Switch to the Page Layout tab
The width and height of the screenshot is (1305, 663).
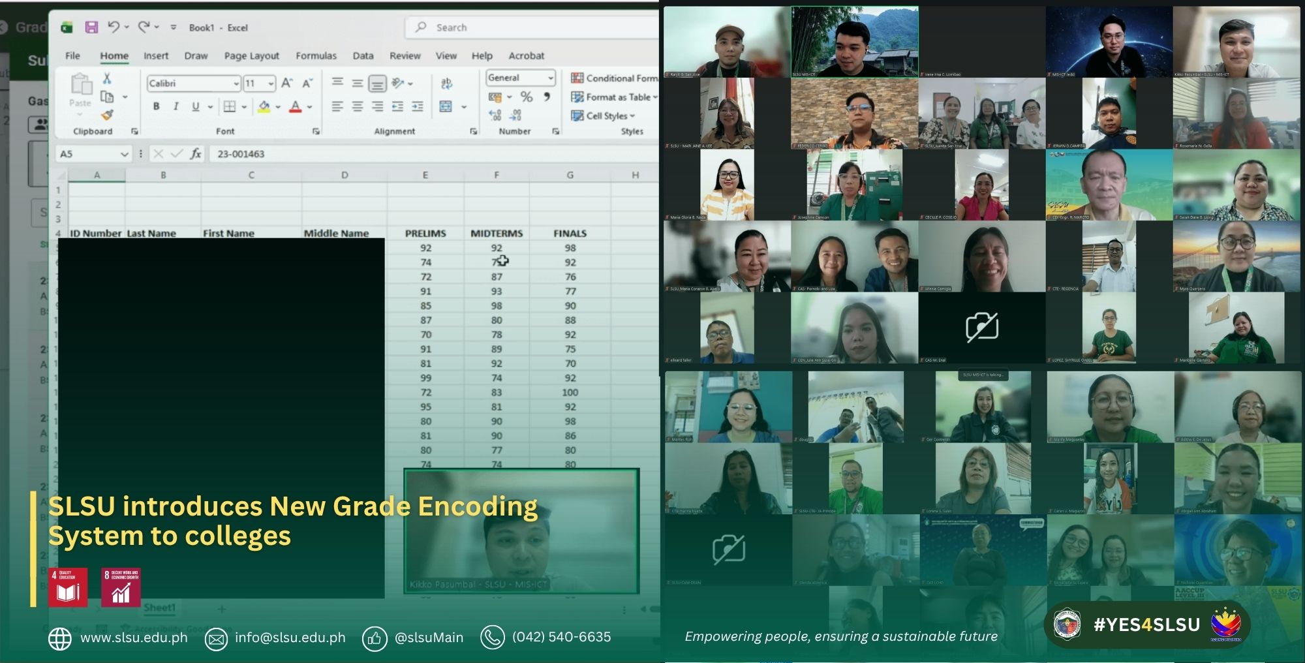251,56
